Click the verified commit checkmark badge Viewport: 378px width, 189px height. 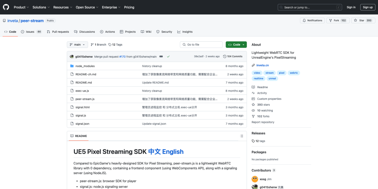click(168, 56)
